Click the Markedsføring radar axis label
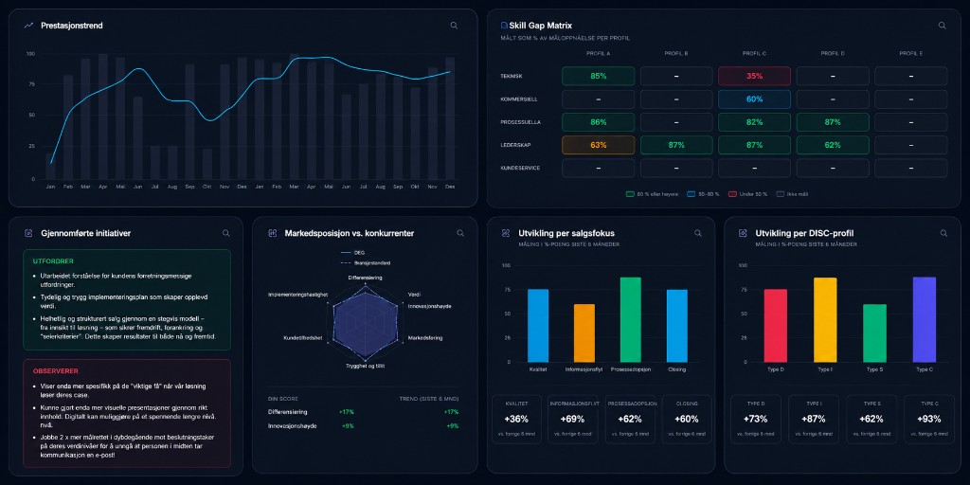The height and width of the screenshot is (485, 970). coord(425,338)
